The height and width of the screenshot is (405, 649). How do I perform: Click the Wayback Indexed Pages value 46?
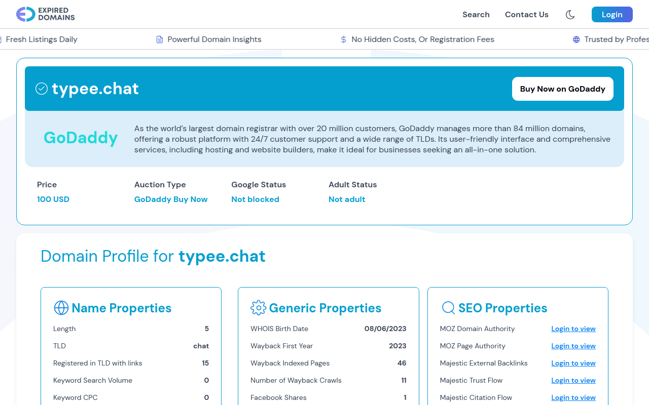[x=402, y=363]
